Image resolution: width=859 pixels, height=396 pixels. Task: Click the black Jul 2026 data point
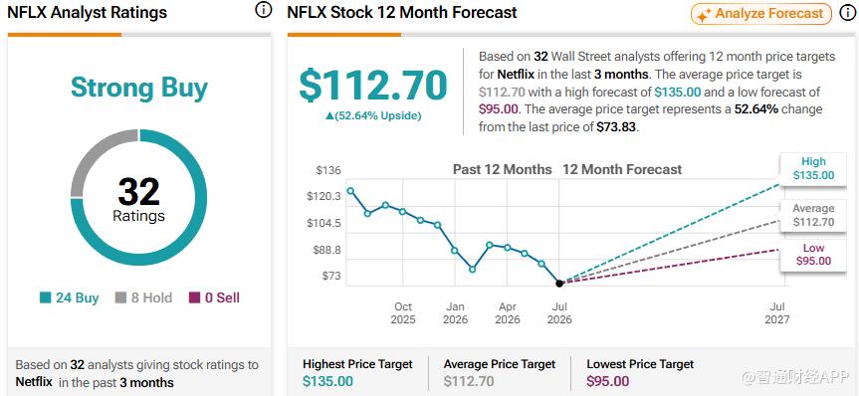(559, 284)
